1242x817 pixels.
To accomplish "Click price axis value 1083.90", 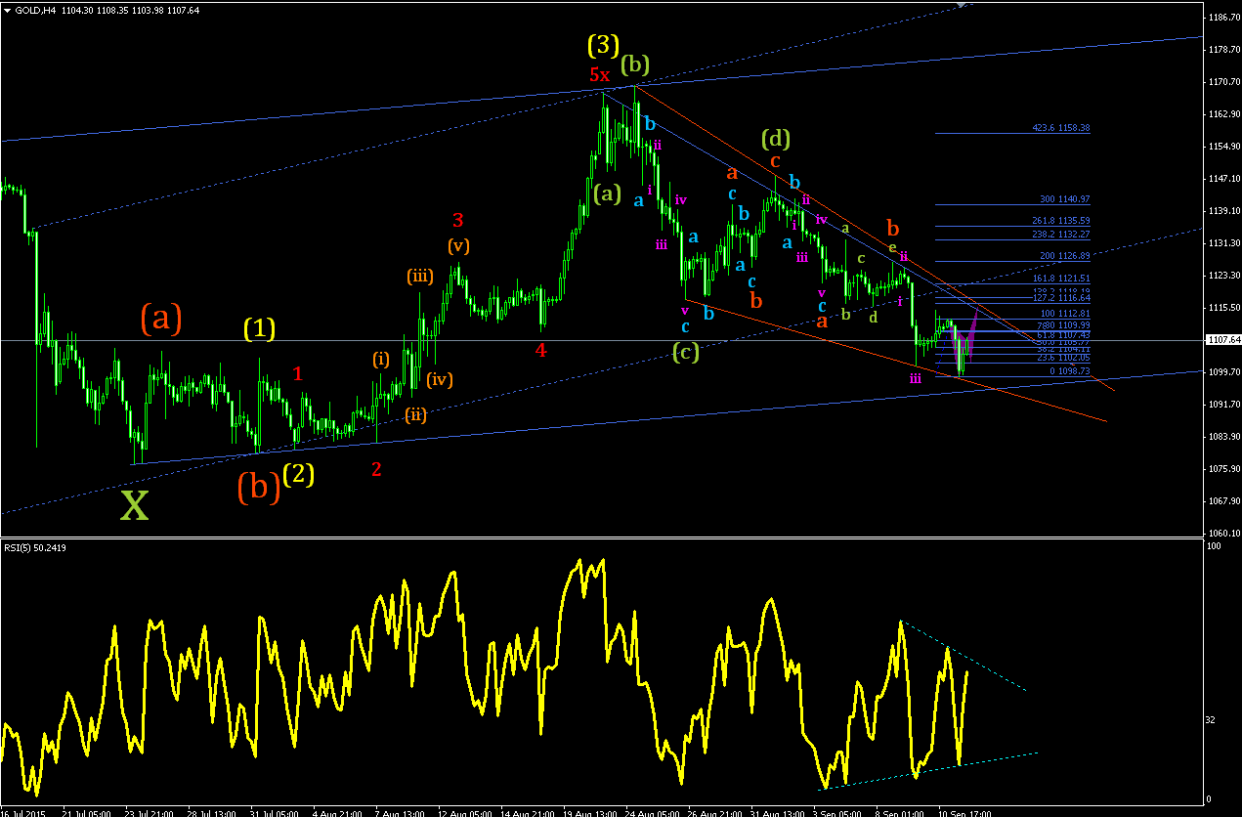I will [x=1224, y=437].
